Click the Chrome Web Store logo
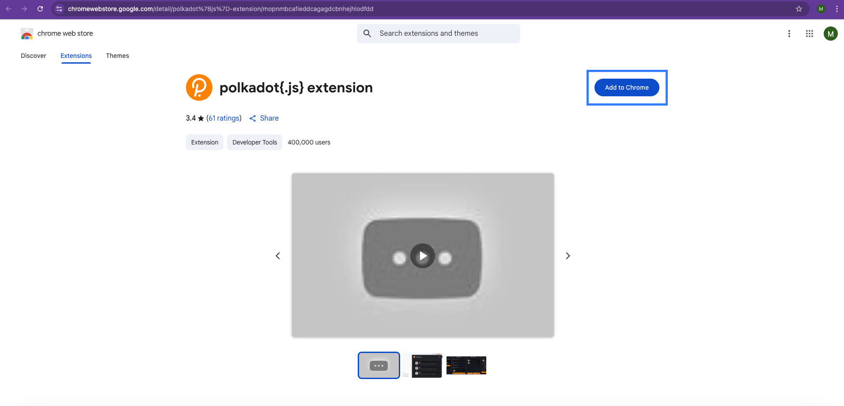 [x=27, y=34]
